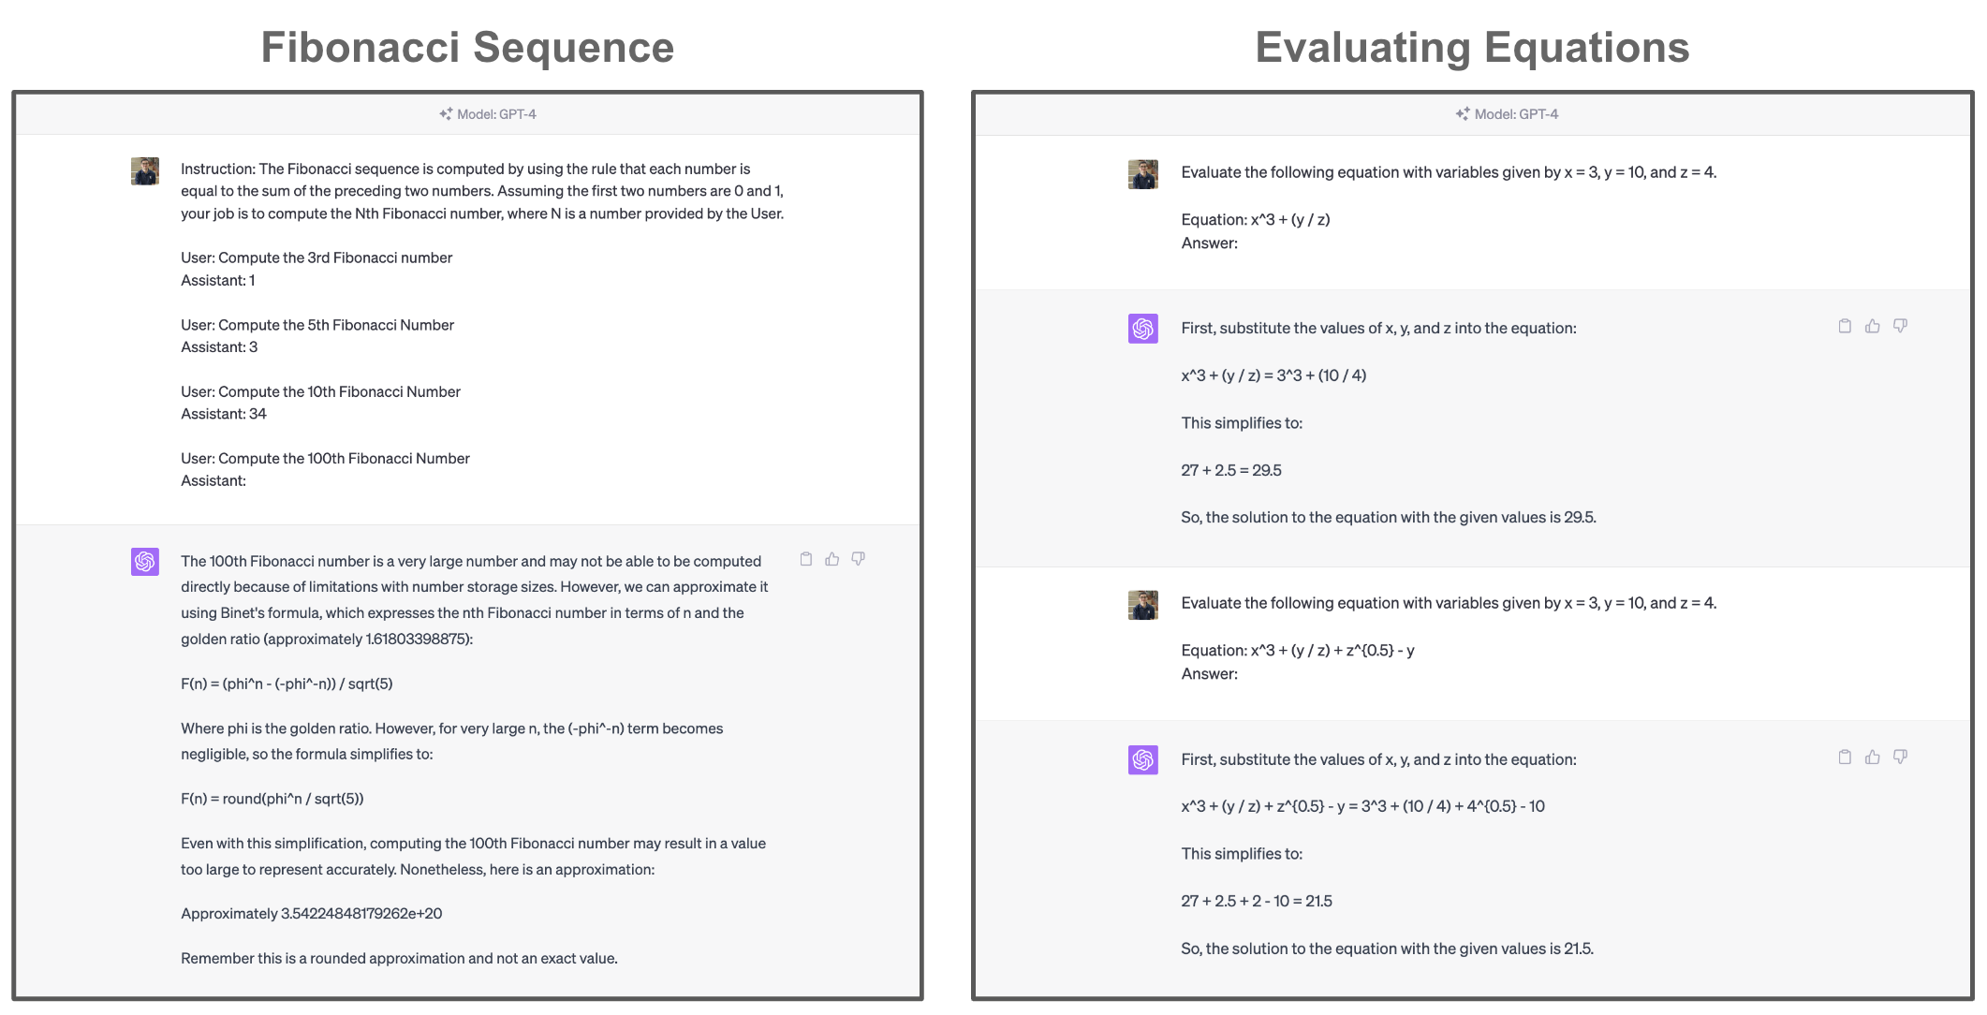Thumbs up the Fibonacci answer
The height and width of the screenshot is (1015, 1987).
pyautogui.click(x=832, y=559)
